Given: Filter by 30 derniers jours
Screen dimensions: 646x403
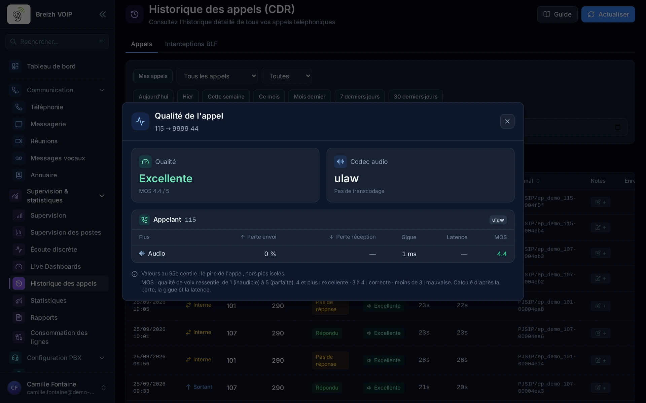Looking at the screenshot, I should click(x=416, y=96).
